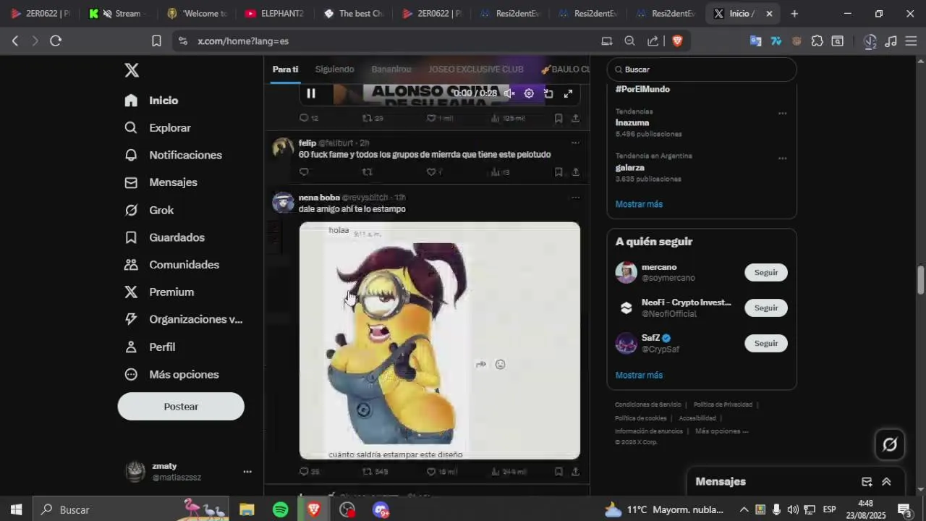Switch to the Siguiendo tab
The width and height of the screenshot is (926, 521).
tap(334, 69)
